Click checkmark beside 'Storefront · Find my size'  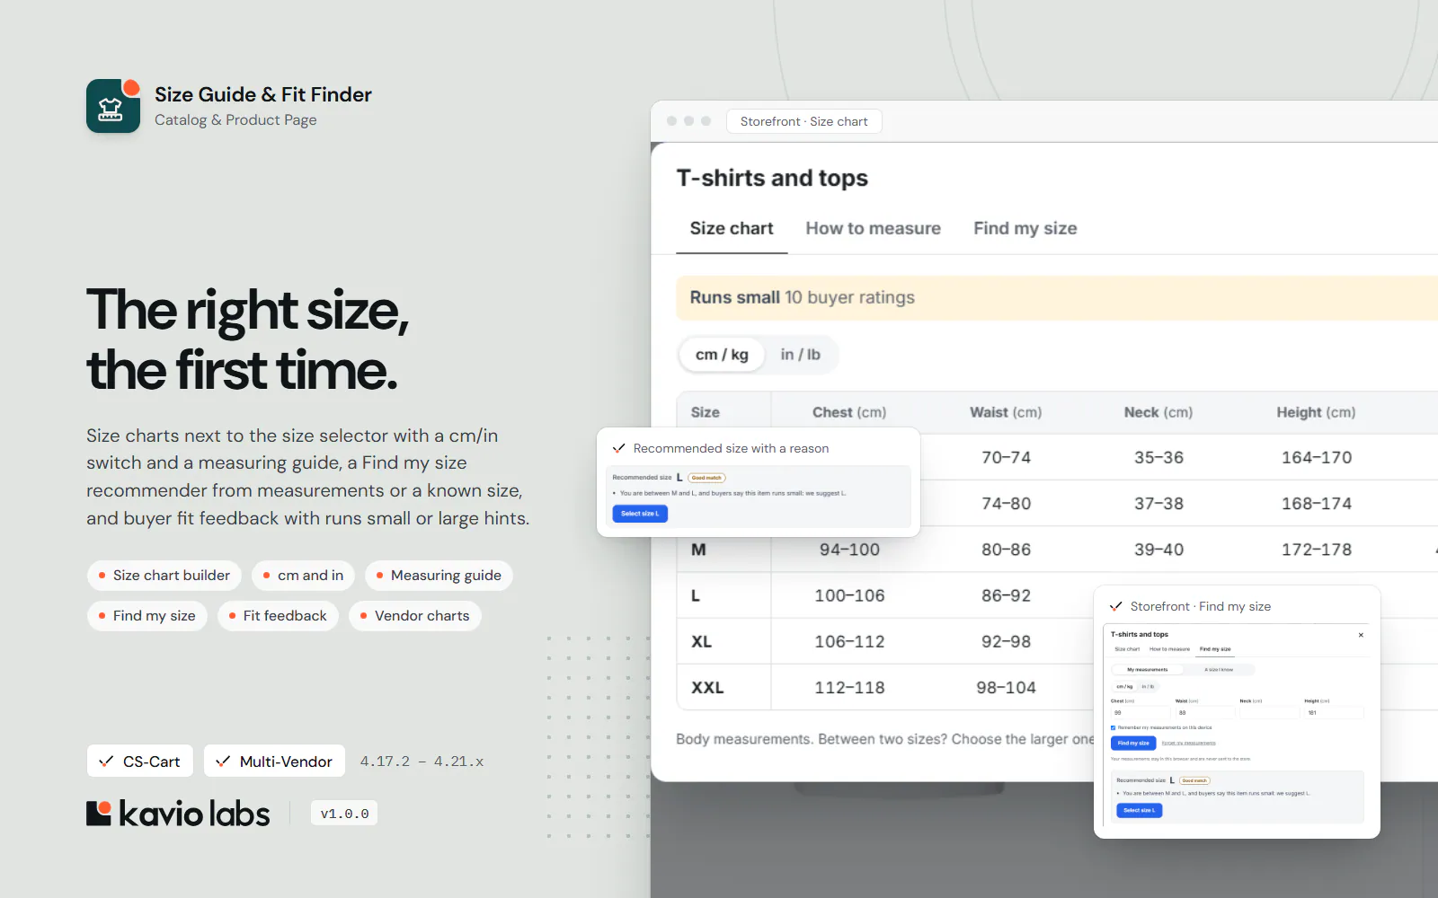[1115, 606]
